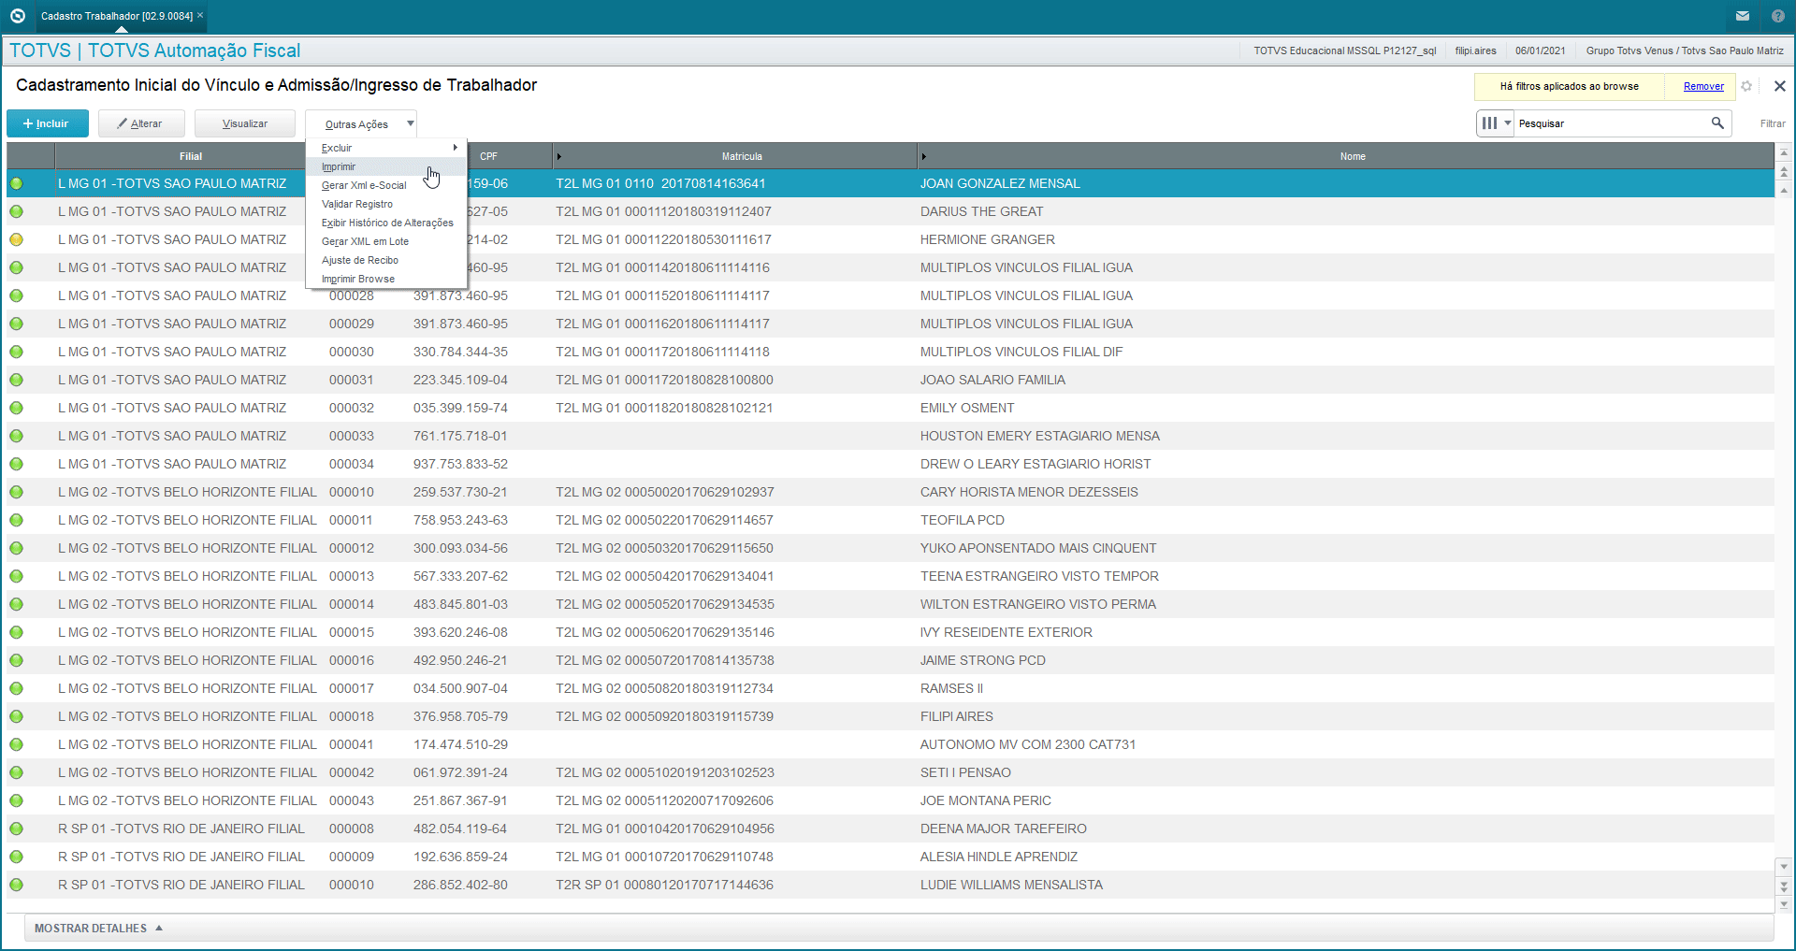Click Grupo Totvs Venus company label

(1685, 50)
